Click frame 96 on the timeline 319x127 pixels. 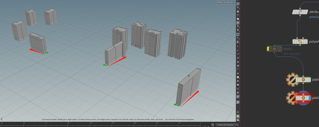point(68,123)
